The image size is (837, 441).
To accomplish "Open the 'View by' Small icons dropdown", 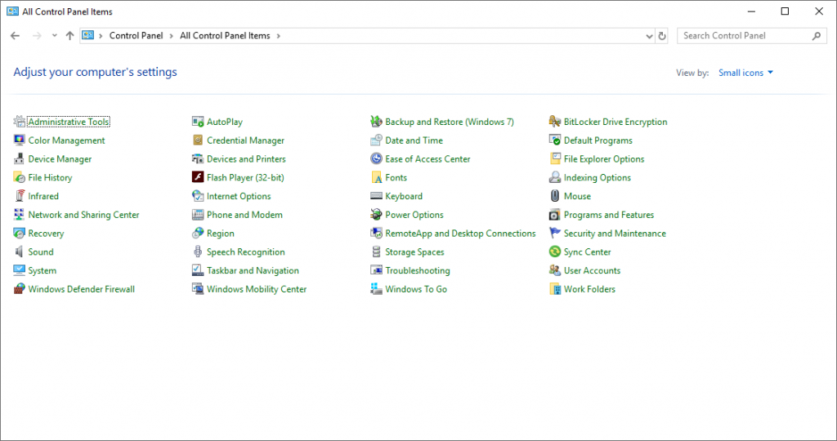I will pos(745,73).
